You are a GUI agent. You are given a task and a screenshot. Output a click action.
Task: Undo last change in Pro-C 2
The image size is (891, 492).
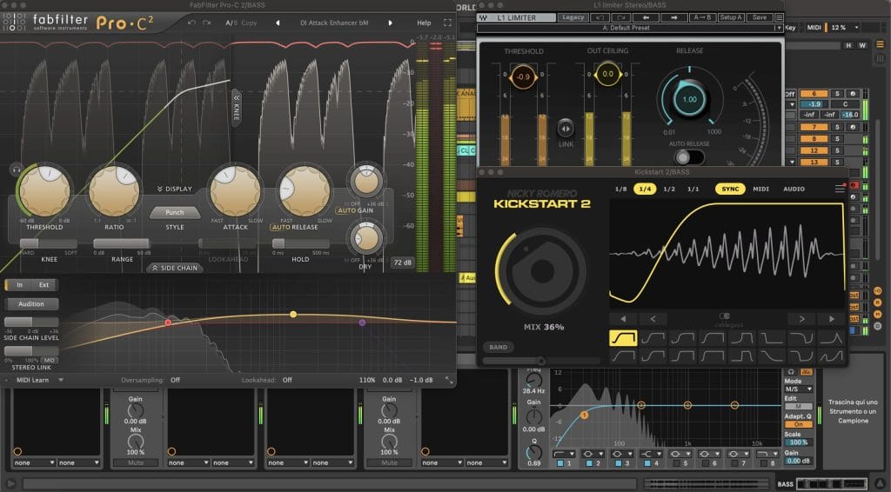192,23
